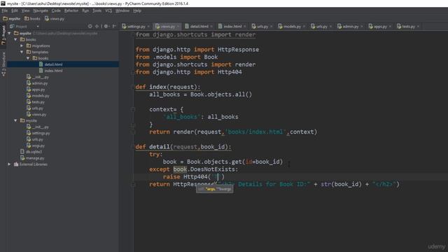Select apps.py file icon in project tree
The height and width of the screenshot is (252, 448).
tap(29, 90)
